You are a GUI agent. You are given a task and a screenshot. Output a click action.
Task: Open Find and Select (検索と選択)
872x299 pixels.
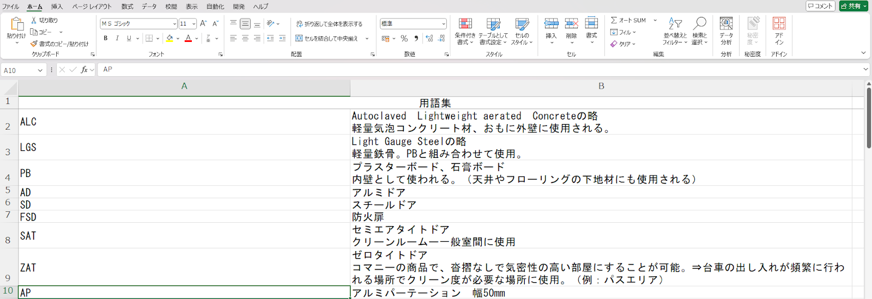click(699, 30)
